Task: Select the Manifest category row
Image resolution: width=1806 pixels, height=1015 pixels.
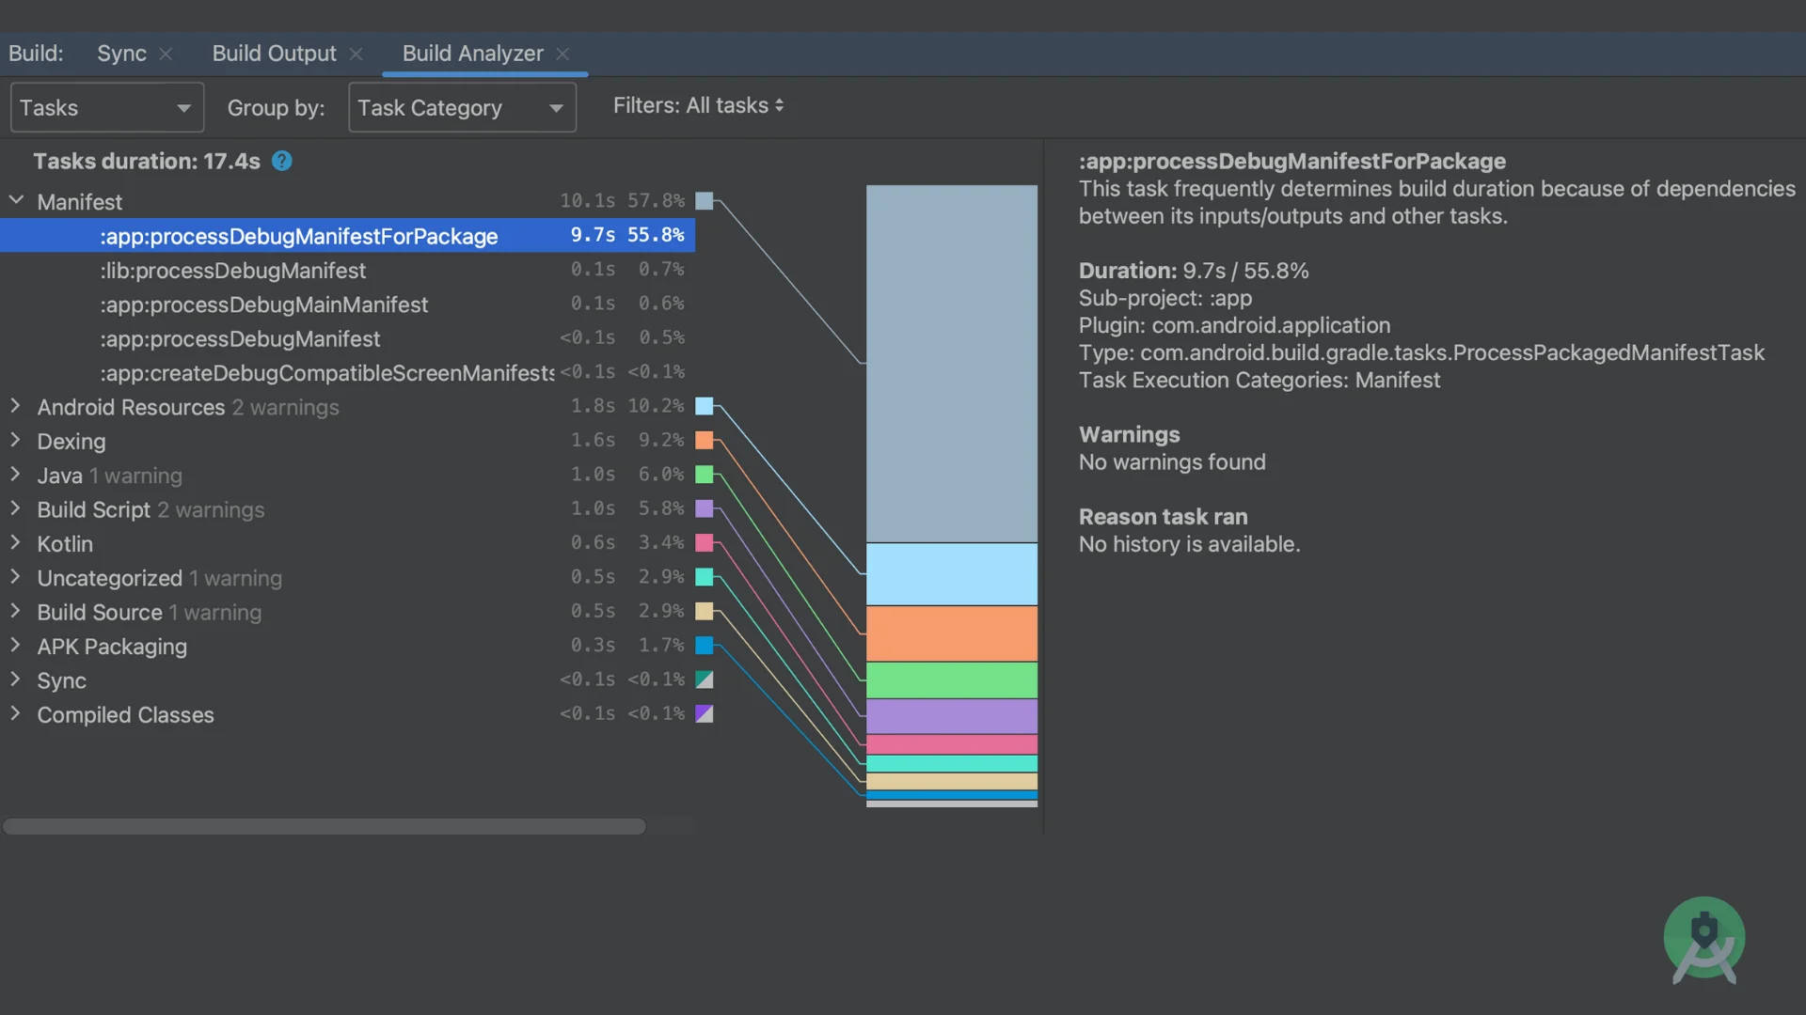Action: (x=347, y=202)
